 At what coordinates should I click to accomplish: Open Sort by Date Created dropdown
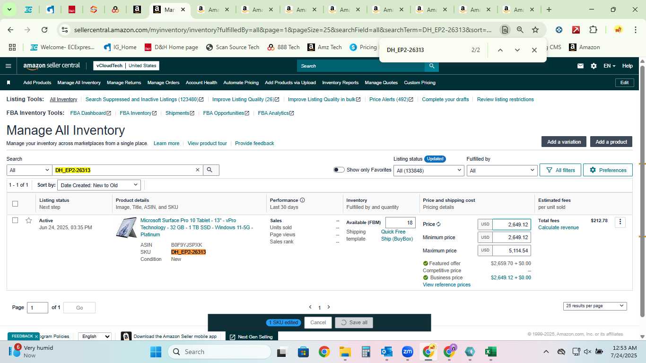point(99,185)
